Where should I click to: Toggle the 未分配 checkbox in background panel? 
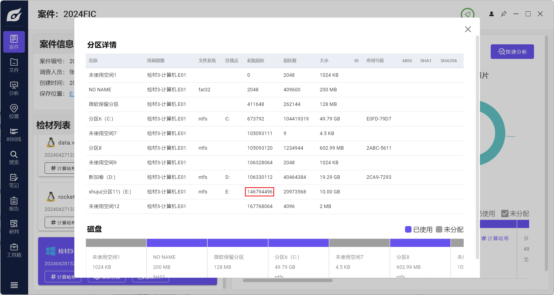pos(505,213)
